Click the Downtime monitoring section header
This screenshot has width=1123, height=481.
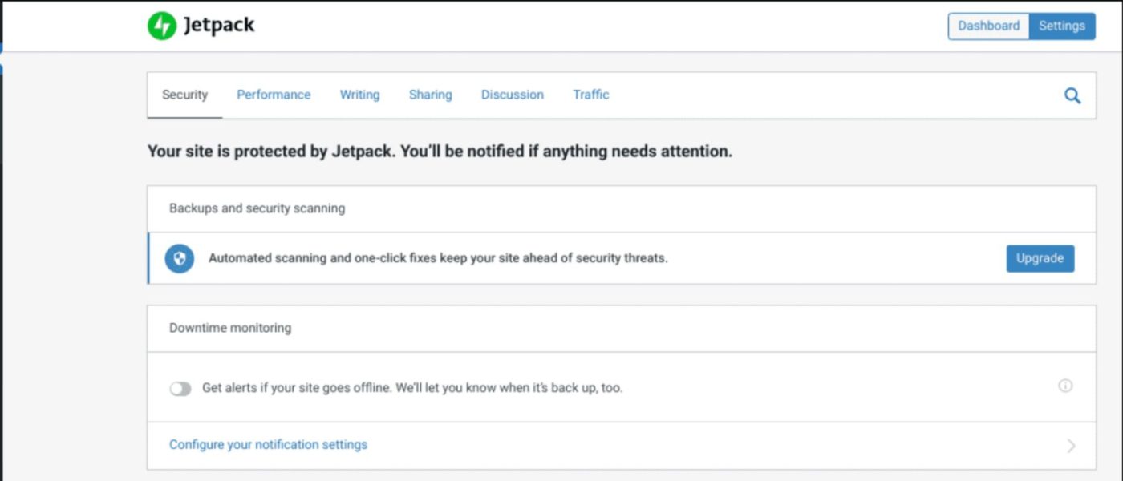[x=230, y=328]
